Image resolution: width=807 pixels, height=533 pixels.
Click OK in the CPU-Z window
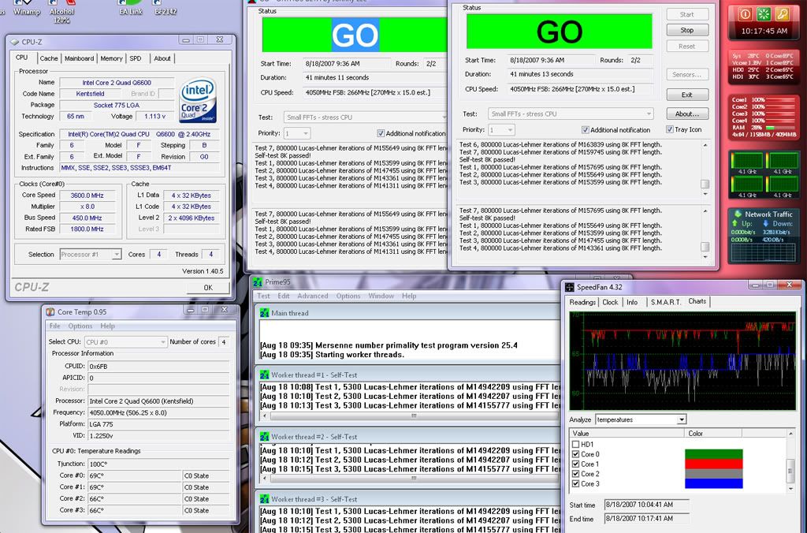(208, 287)
